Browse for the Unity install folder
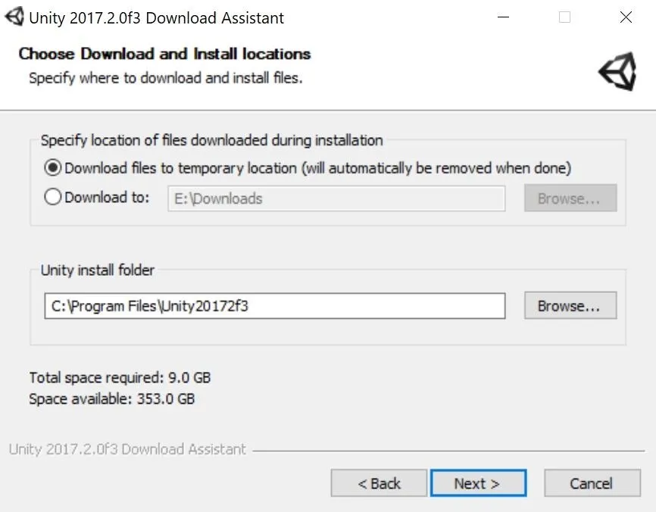This screenshot has height=512, width=656. pos(570,306)
